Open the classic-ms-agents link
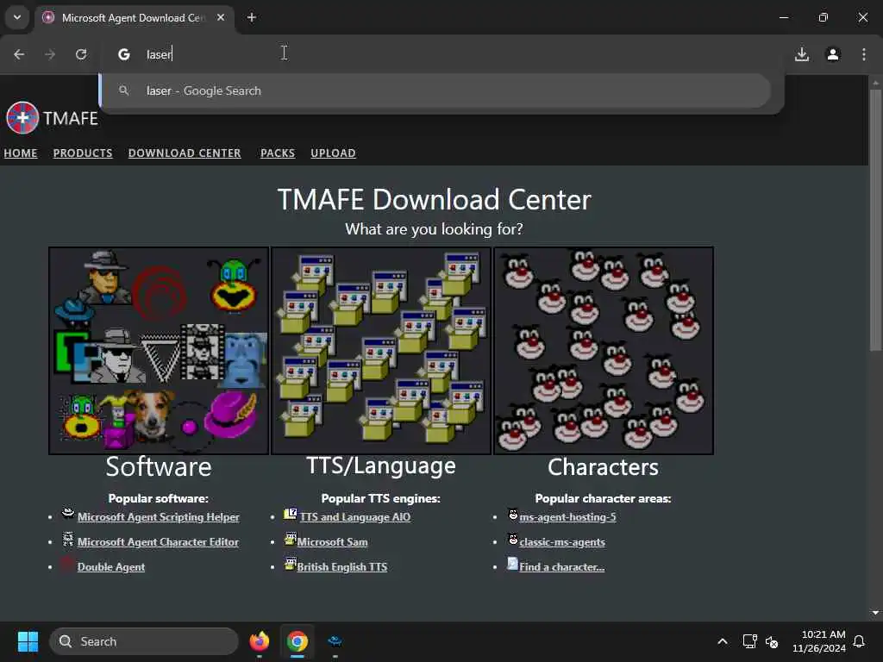 [x=562, y=542]
